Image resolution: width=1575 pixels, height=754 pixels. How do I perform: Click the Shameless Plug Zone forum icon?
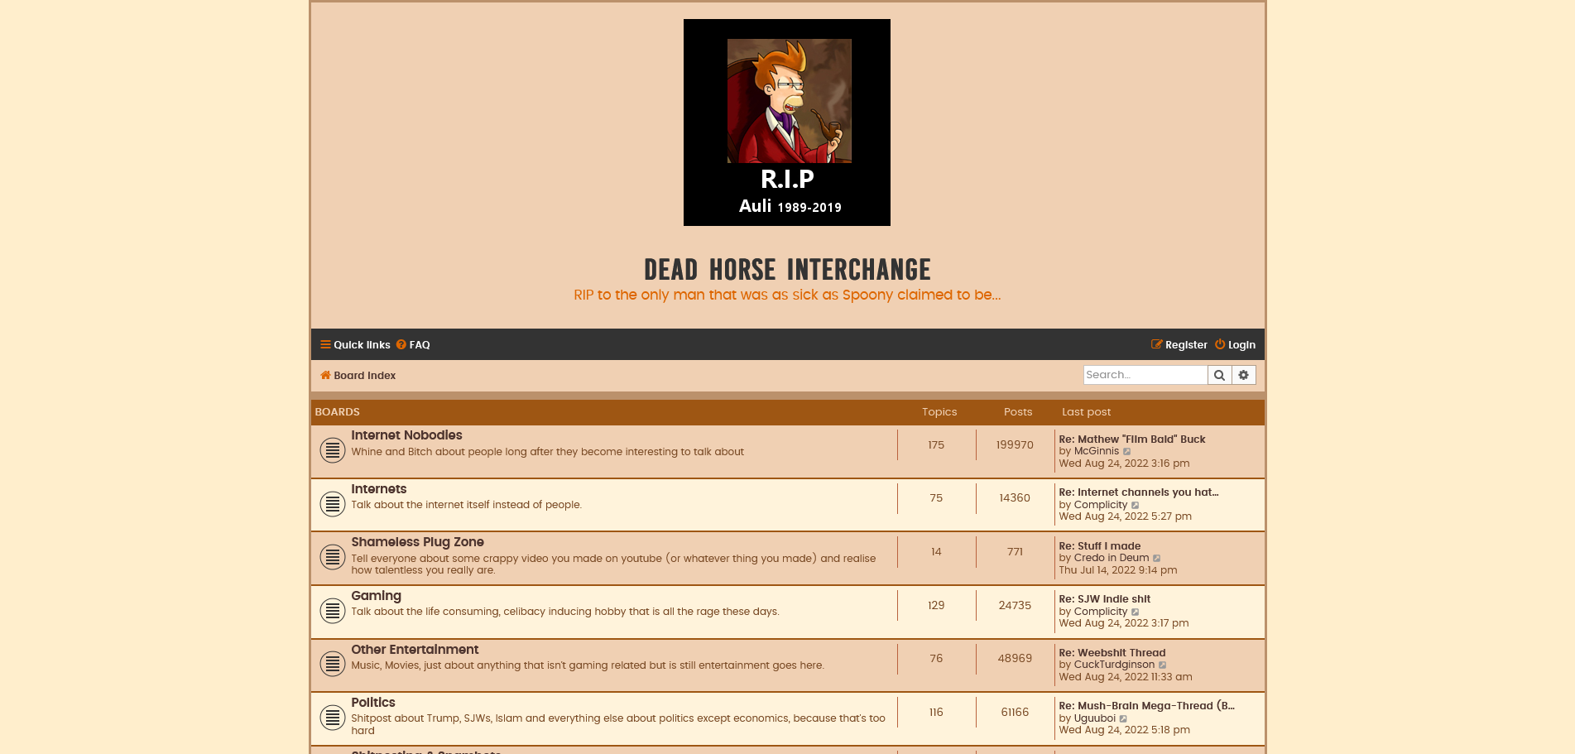[333, 557]
